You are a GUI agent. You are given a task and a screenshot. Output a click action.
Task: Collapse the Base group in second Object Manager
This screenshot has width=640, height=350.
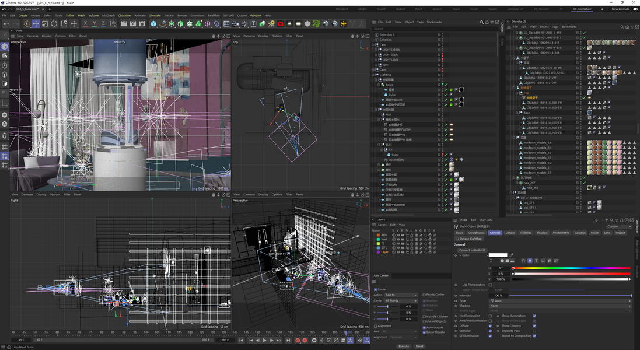[x=517, y=113]
